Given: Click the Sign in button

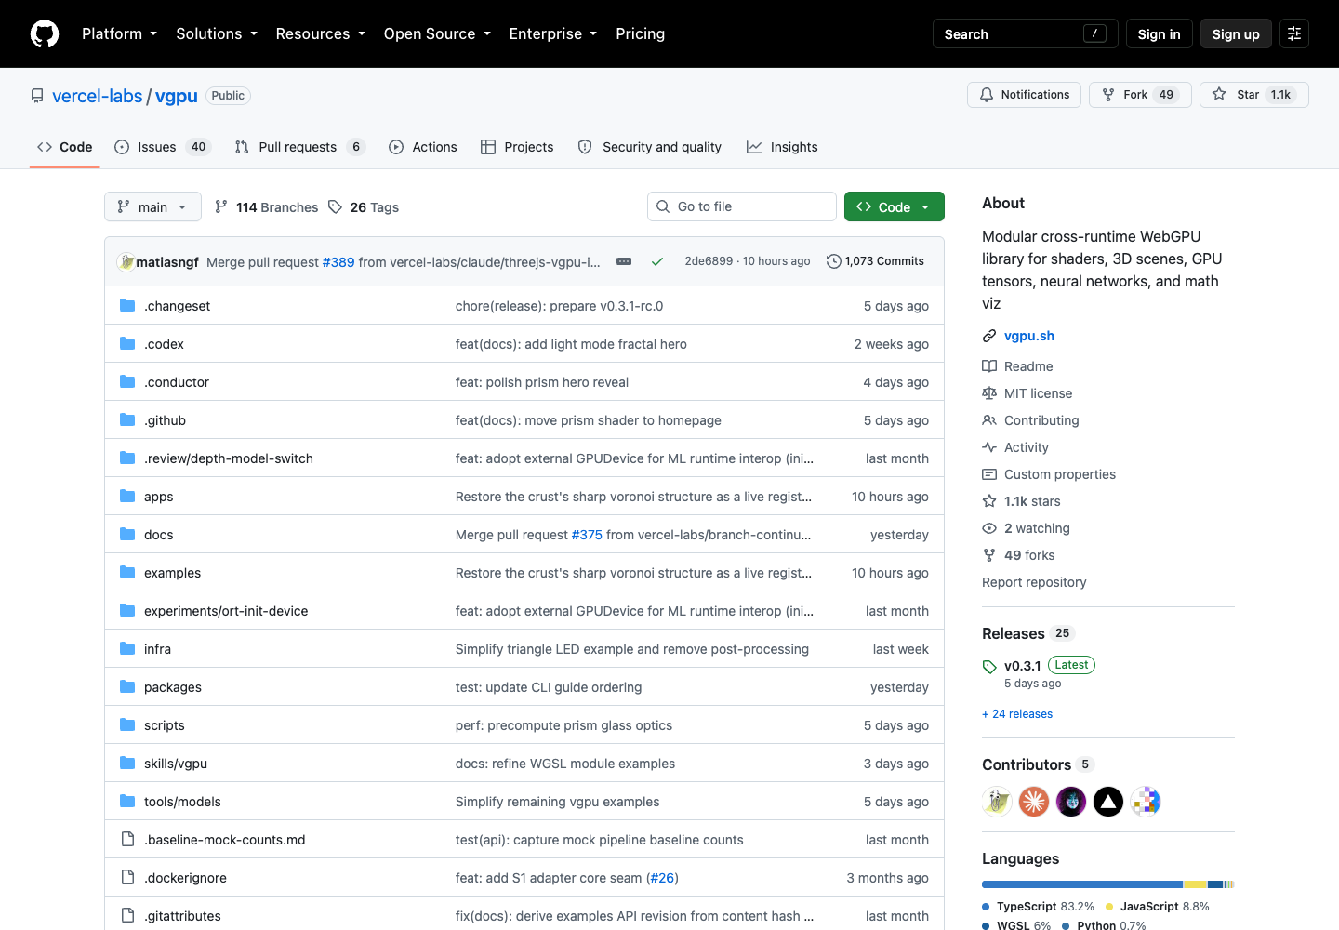Looking at the screenshot, I should click(1159, 33).
